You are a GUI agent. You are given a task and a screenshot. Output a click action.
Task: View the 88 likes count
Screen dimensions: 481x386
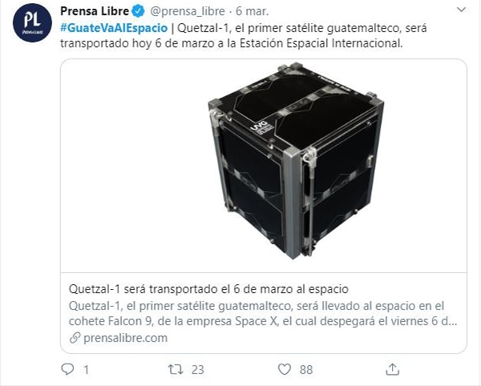coord(306,370)
